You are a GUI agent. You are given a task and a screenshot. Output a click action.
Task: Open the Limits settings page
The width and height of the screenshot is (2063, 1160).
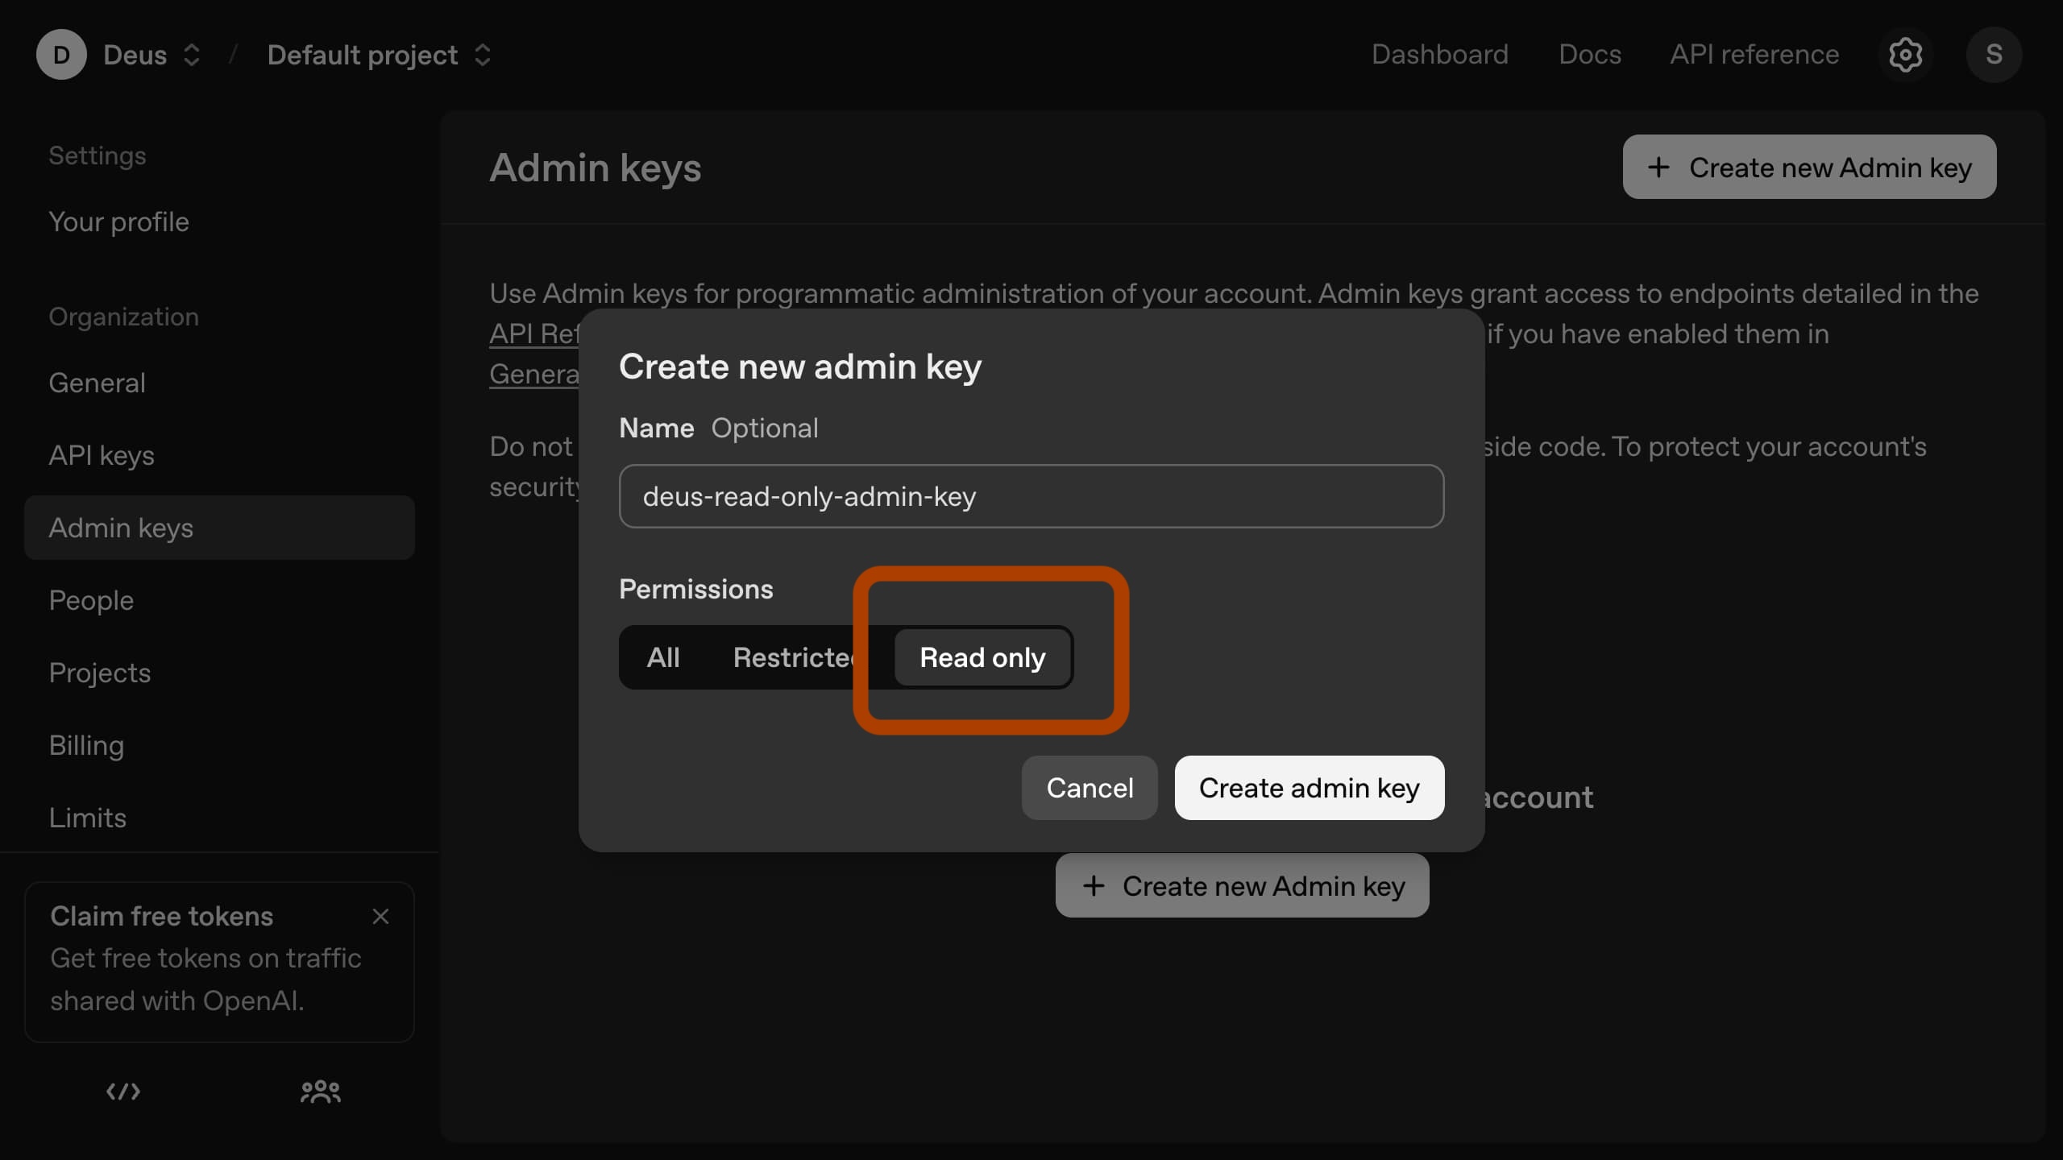point(87,818)
